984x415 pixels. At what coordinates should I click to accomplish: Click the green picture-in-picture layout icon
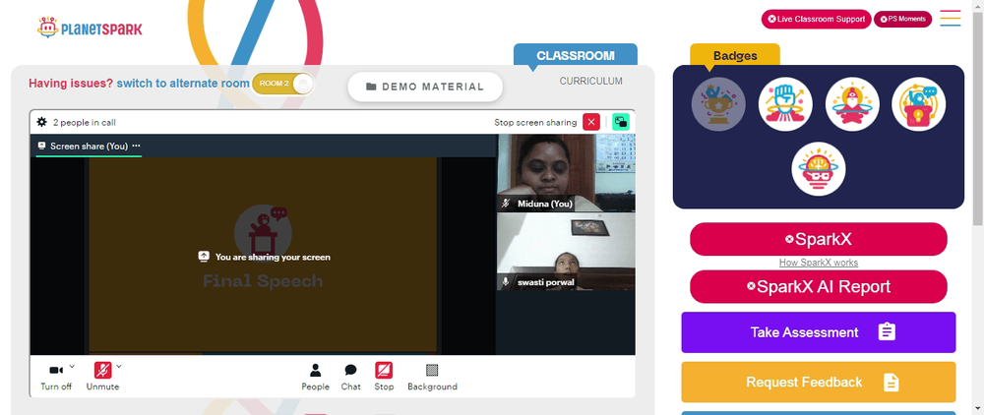point(621,122)
